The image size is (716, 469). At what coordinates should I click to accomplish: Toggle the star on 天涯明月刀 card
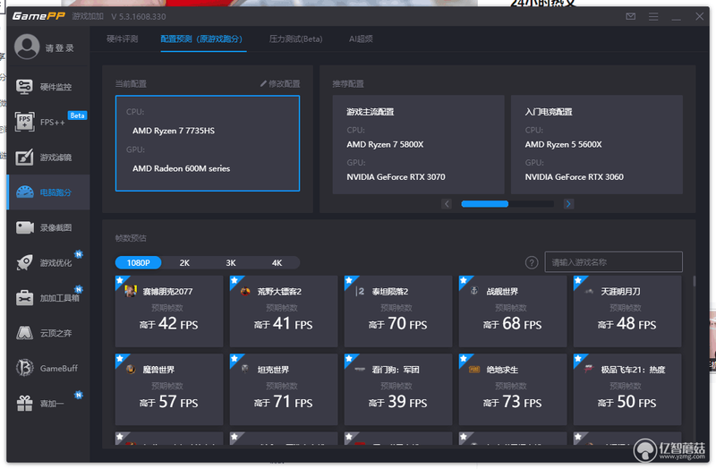[x=578, y=280]
